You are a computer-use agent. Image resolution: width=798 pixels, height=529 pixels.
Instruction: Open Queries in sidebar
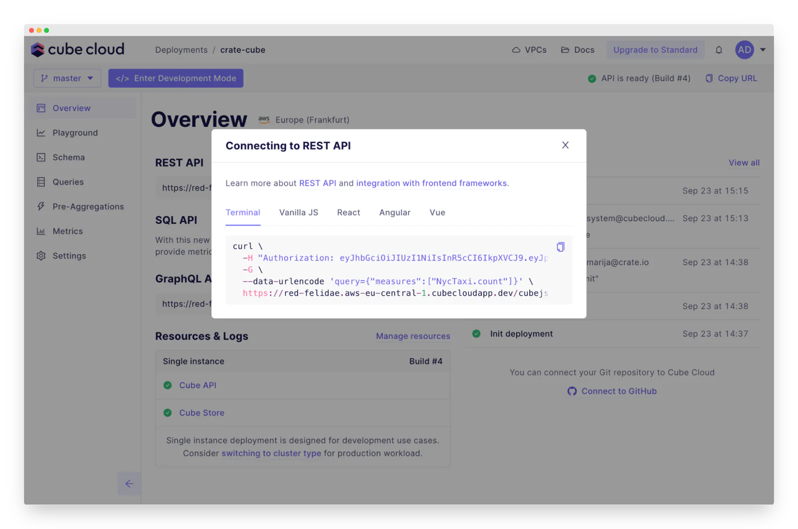click(83, 182)
